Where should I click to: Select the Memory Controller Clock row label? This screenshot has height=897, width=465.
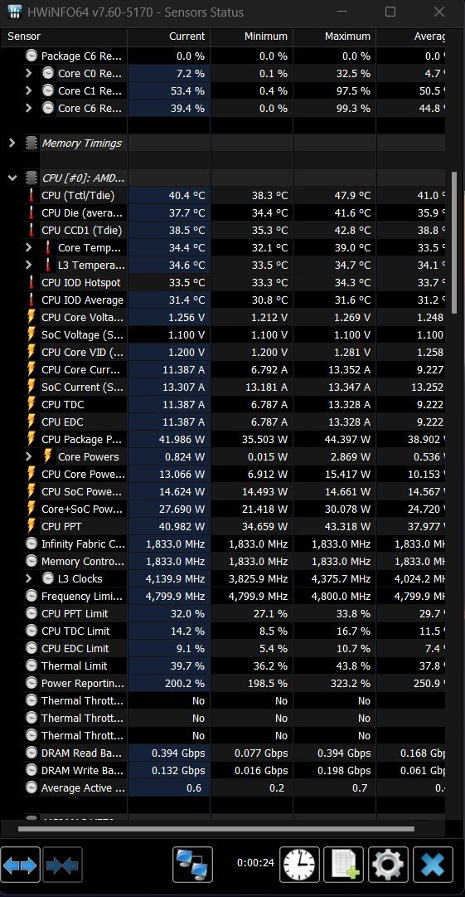(x=82, y=561)
